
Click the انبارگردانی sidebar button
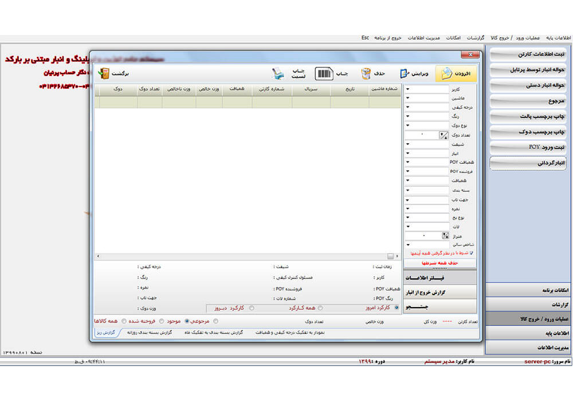click(528, 163)
